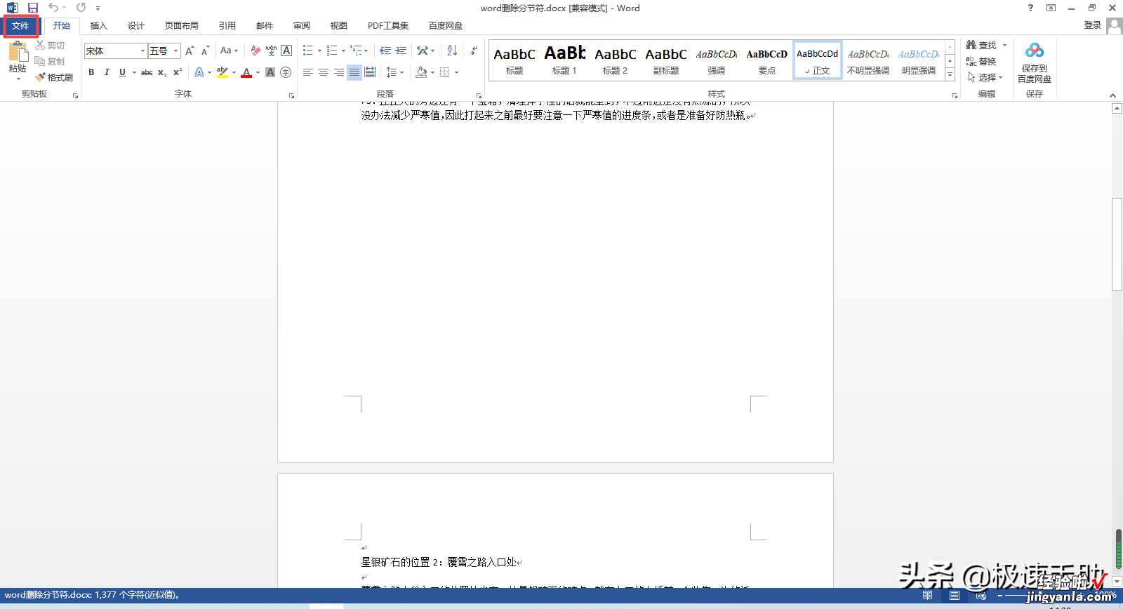Screen dimensions: 1123x609
Task: Expand the styles gallery more arrow
Action: [950, 74]
